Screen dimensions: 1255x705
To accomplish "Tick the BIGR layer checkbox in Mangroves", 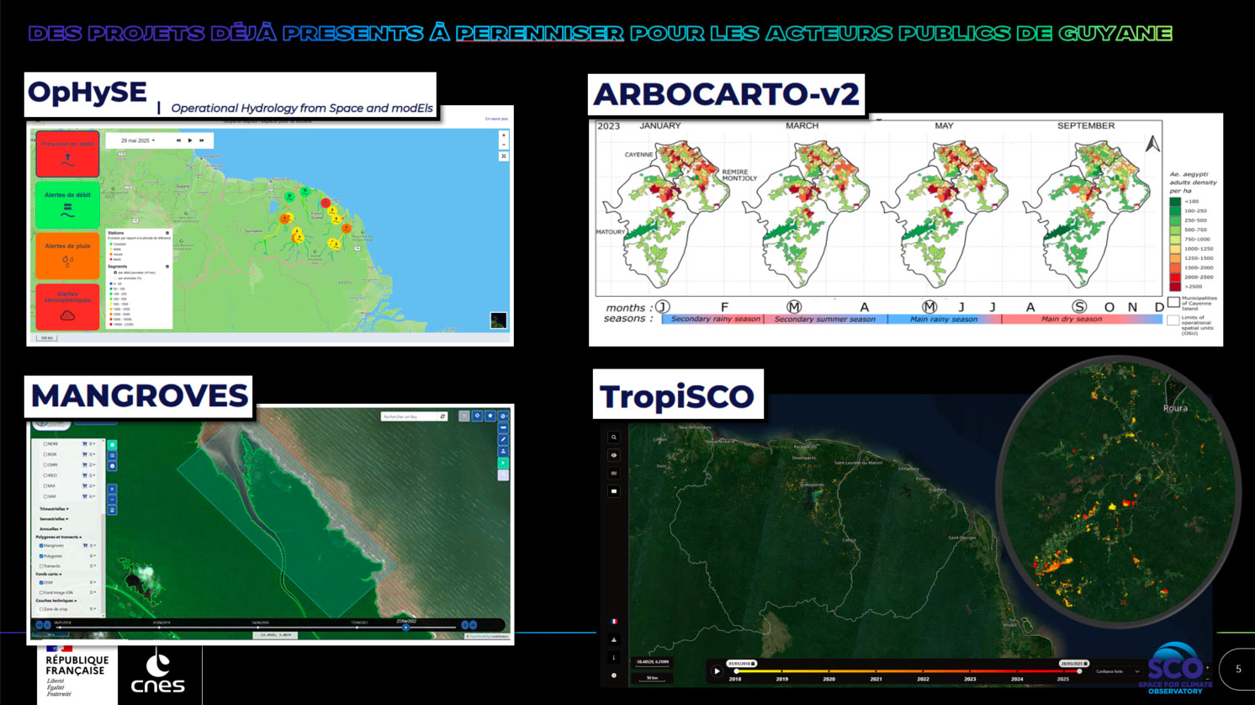I will coord(45,454).
